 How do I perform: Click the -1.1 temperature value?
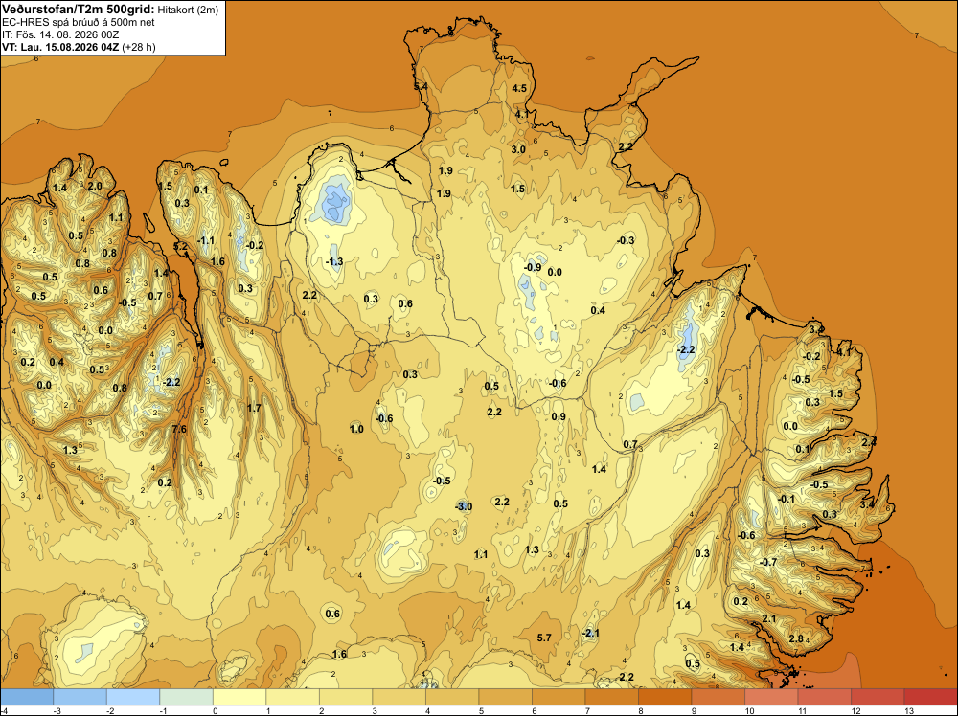coord(206,240)
